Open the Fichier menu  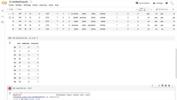tap(11, 5)
